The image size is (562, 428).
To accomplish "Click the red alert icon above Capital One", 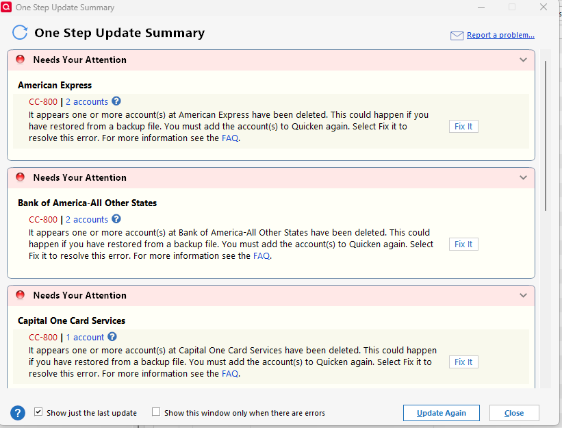I will [21, 294].
